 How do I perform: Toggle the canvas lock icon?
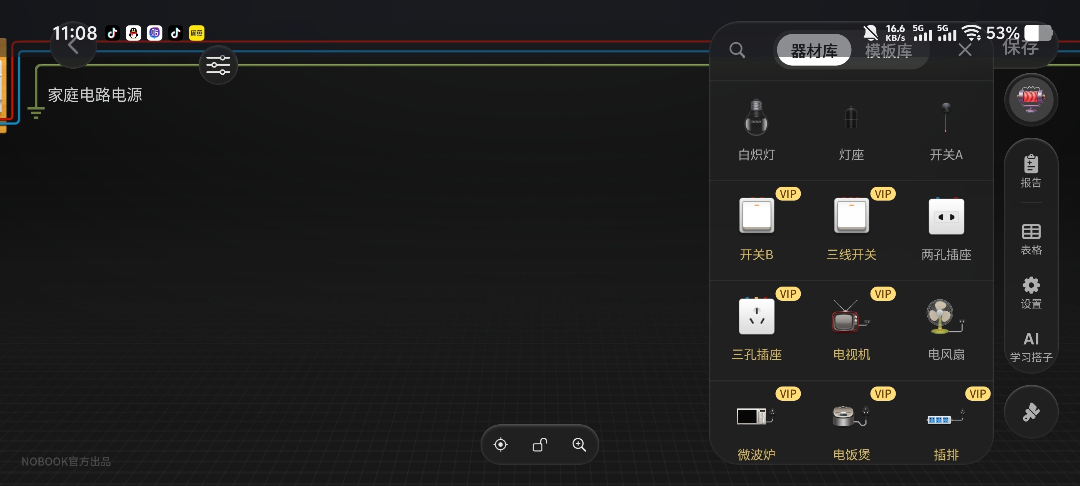pyautogui.click(x=540, y=444)
